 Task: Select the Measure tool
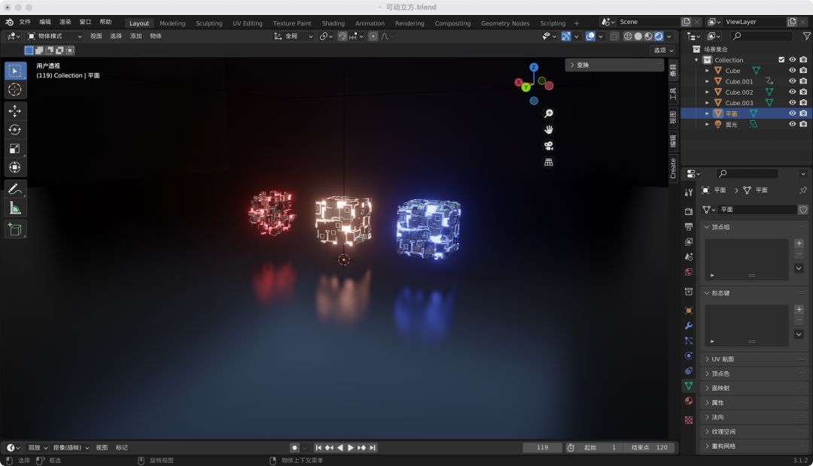tap(15, 207)
